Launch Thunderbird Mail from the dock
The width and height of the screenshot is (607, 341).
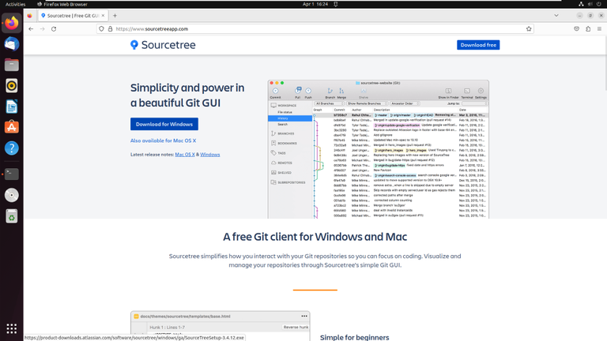12,44
